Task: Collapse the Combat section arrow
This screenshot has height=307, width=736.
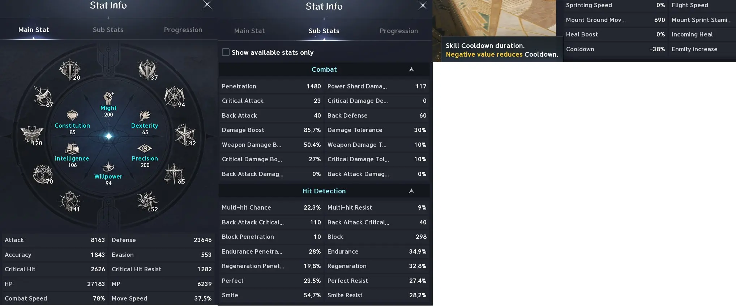Action: point(411,69)
